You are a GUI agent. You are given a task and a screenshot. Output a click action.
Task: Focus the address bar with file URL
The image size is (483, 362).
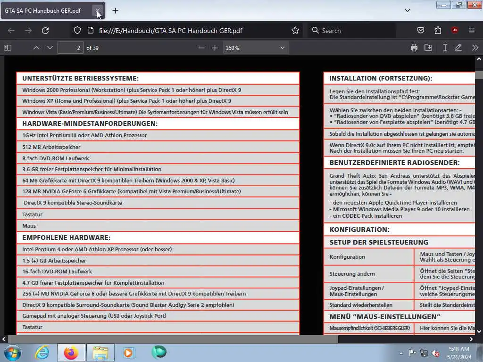click(x=170, y=31)
